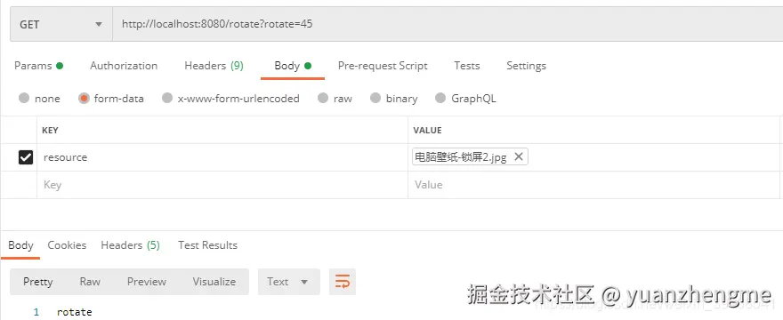Click line number 1 in response
783x320 pixels.
[36, 312]
